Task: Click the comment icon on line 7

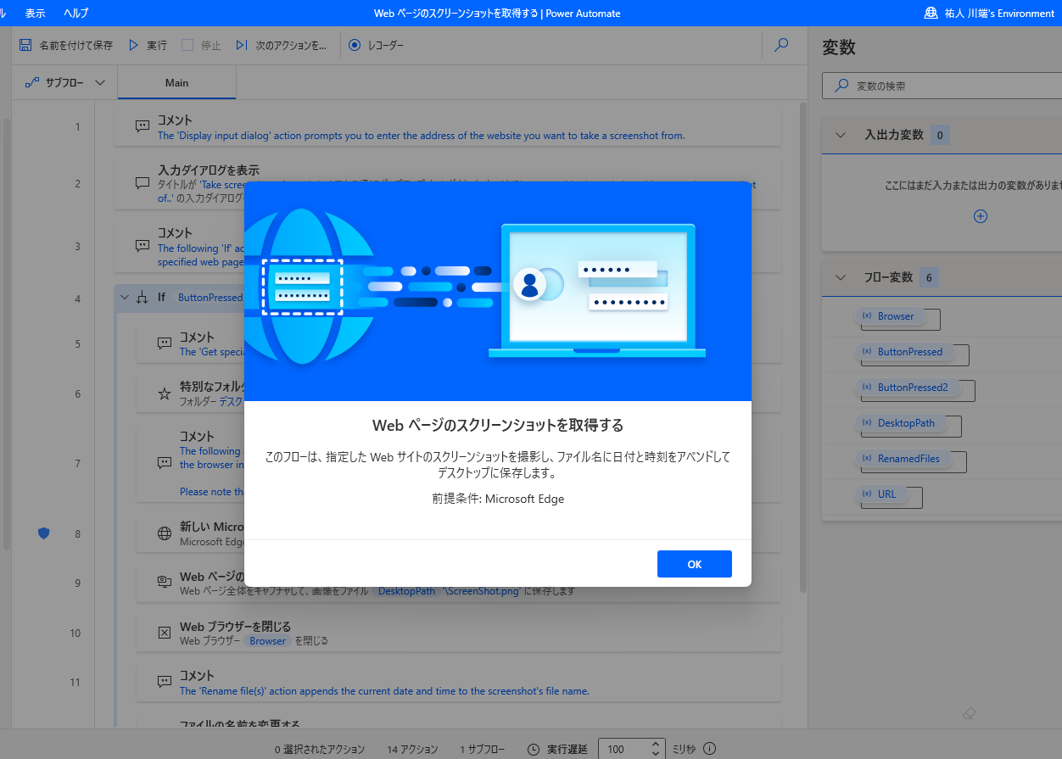Action: pyautogui.click(x=165, y=463)
